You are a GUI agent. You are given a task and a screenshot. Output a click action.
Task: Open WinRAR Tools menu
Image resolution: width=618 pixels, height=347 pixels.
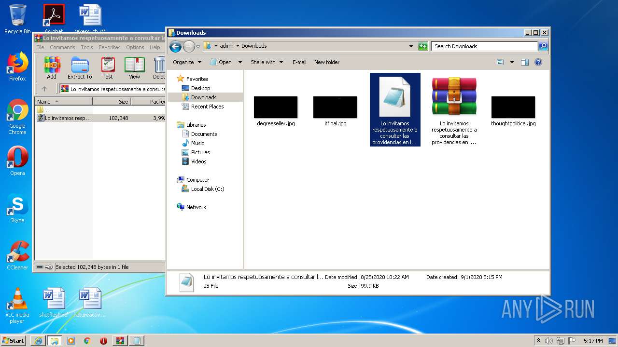(87, 47)
